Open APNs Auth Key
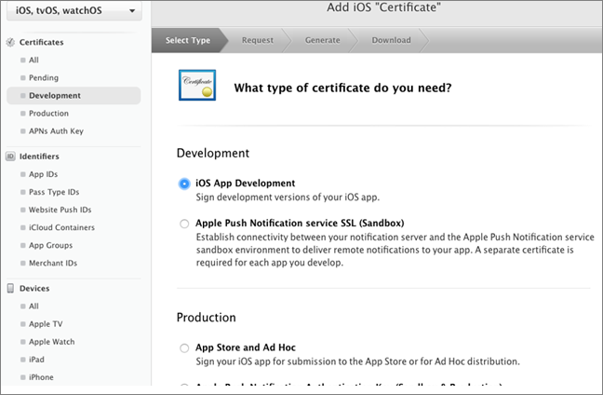603x395 pixels. 56,131
